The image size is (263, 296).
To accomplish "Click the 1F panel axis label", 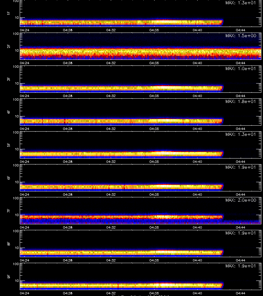I will click(9, 13).
